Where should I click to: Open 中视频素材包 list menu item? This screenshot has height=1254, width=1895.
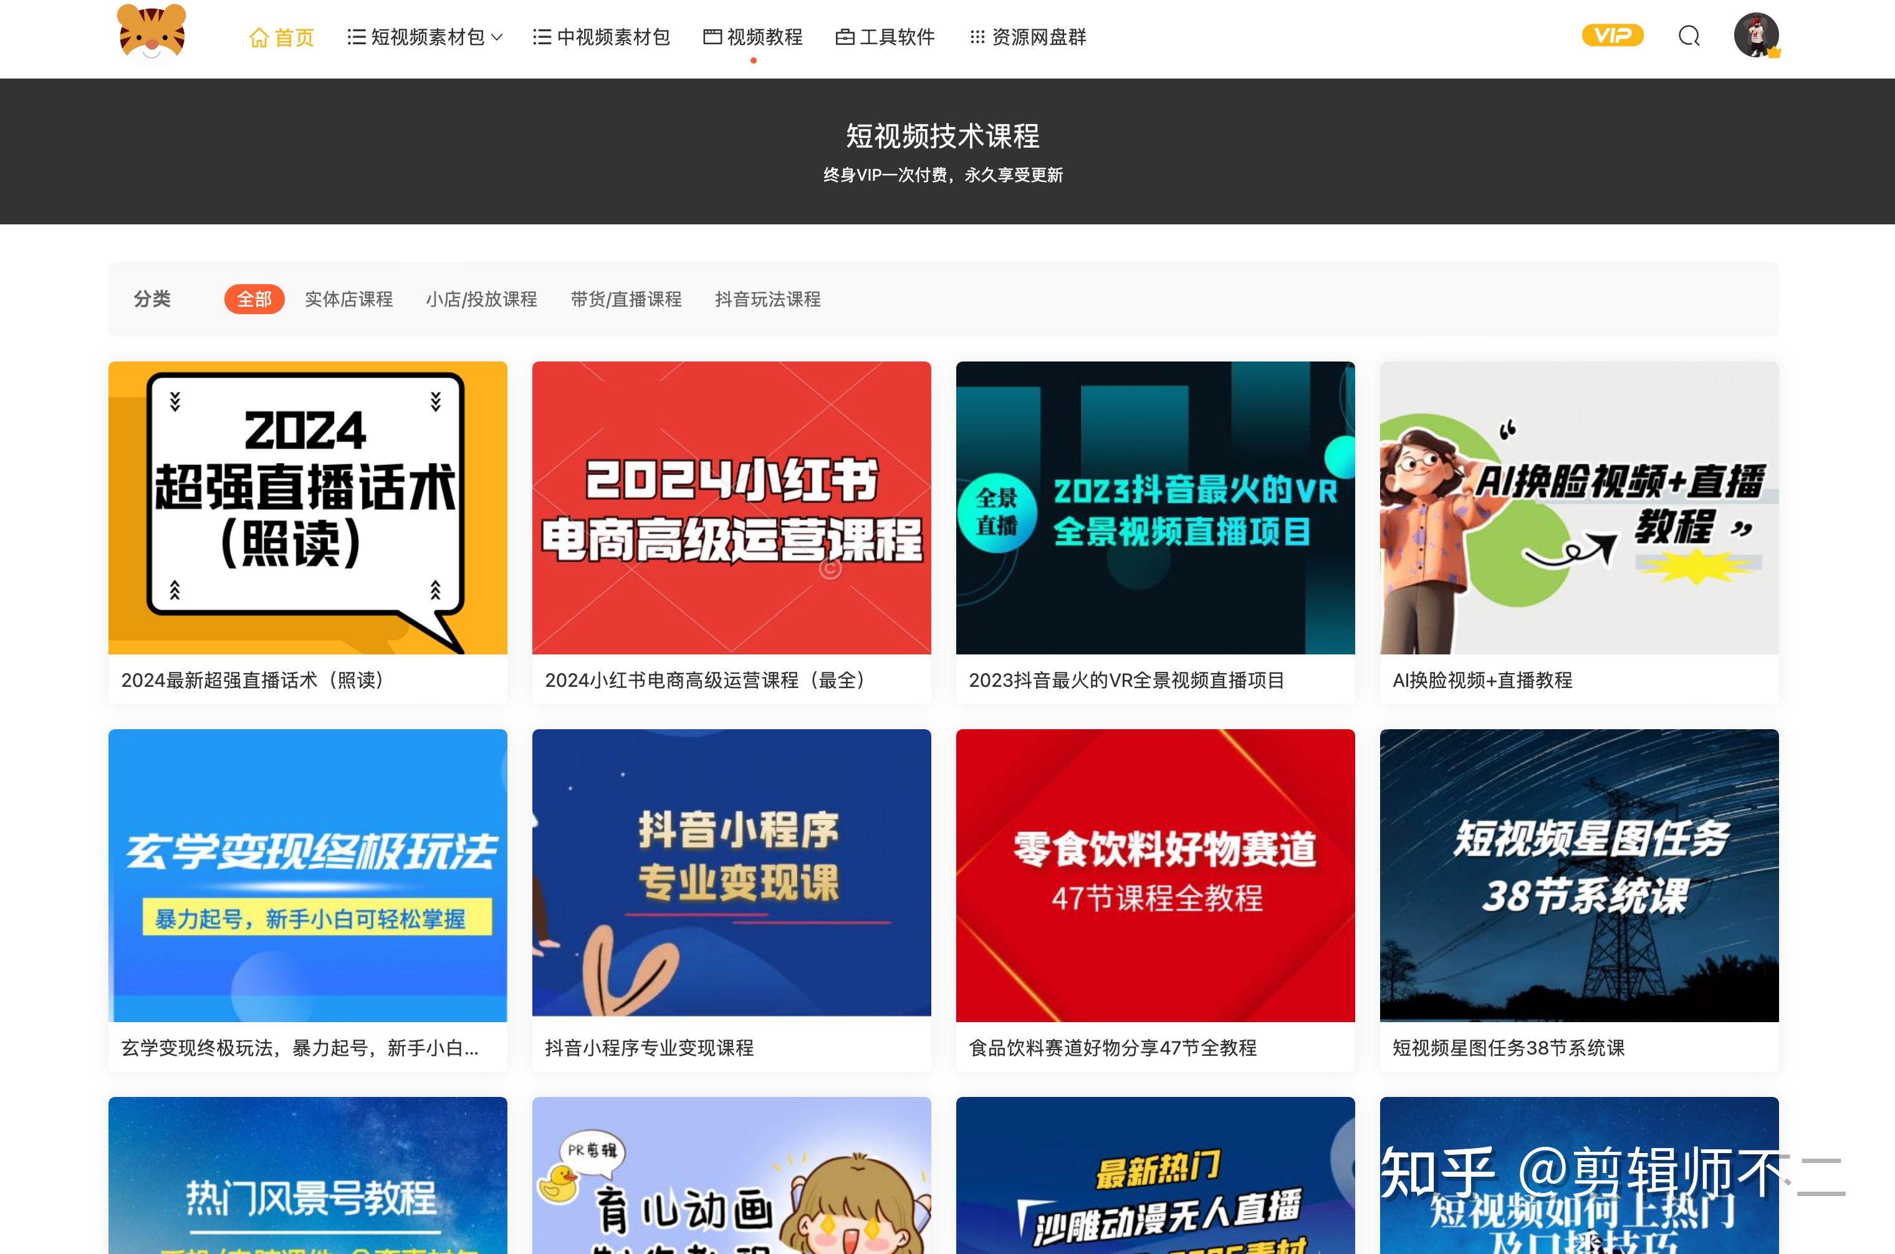[x=601, y=37]
